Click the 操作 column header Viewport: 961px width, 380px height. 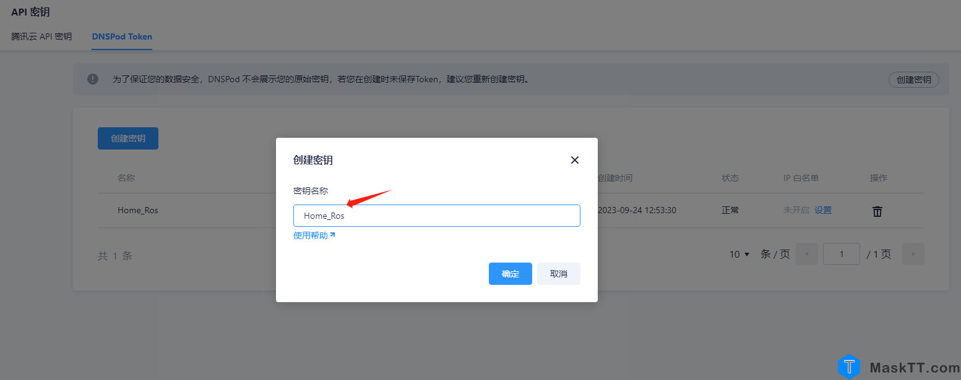879,178
